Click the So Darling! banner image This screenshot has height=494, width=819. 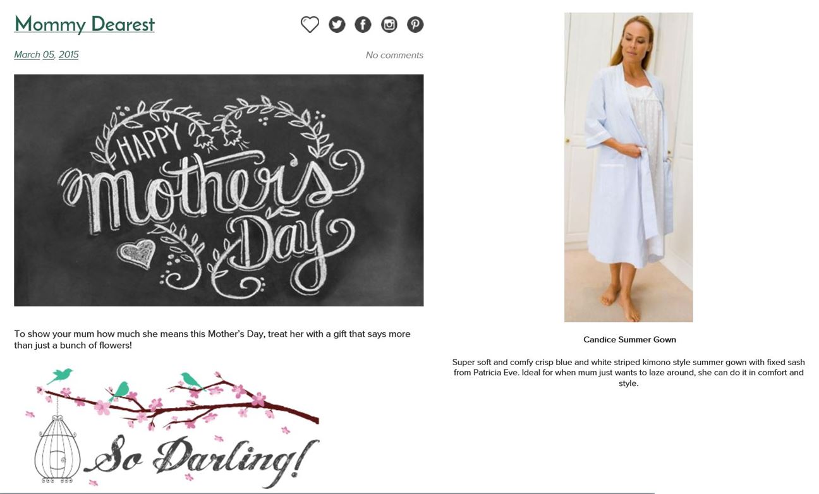pos(174,426)
